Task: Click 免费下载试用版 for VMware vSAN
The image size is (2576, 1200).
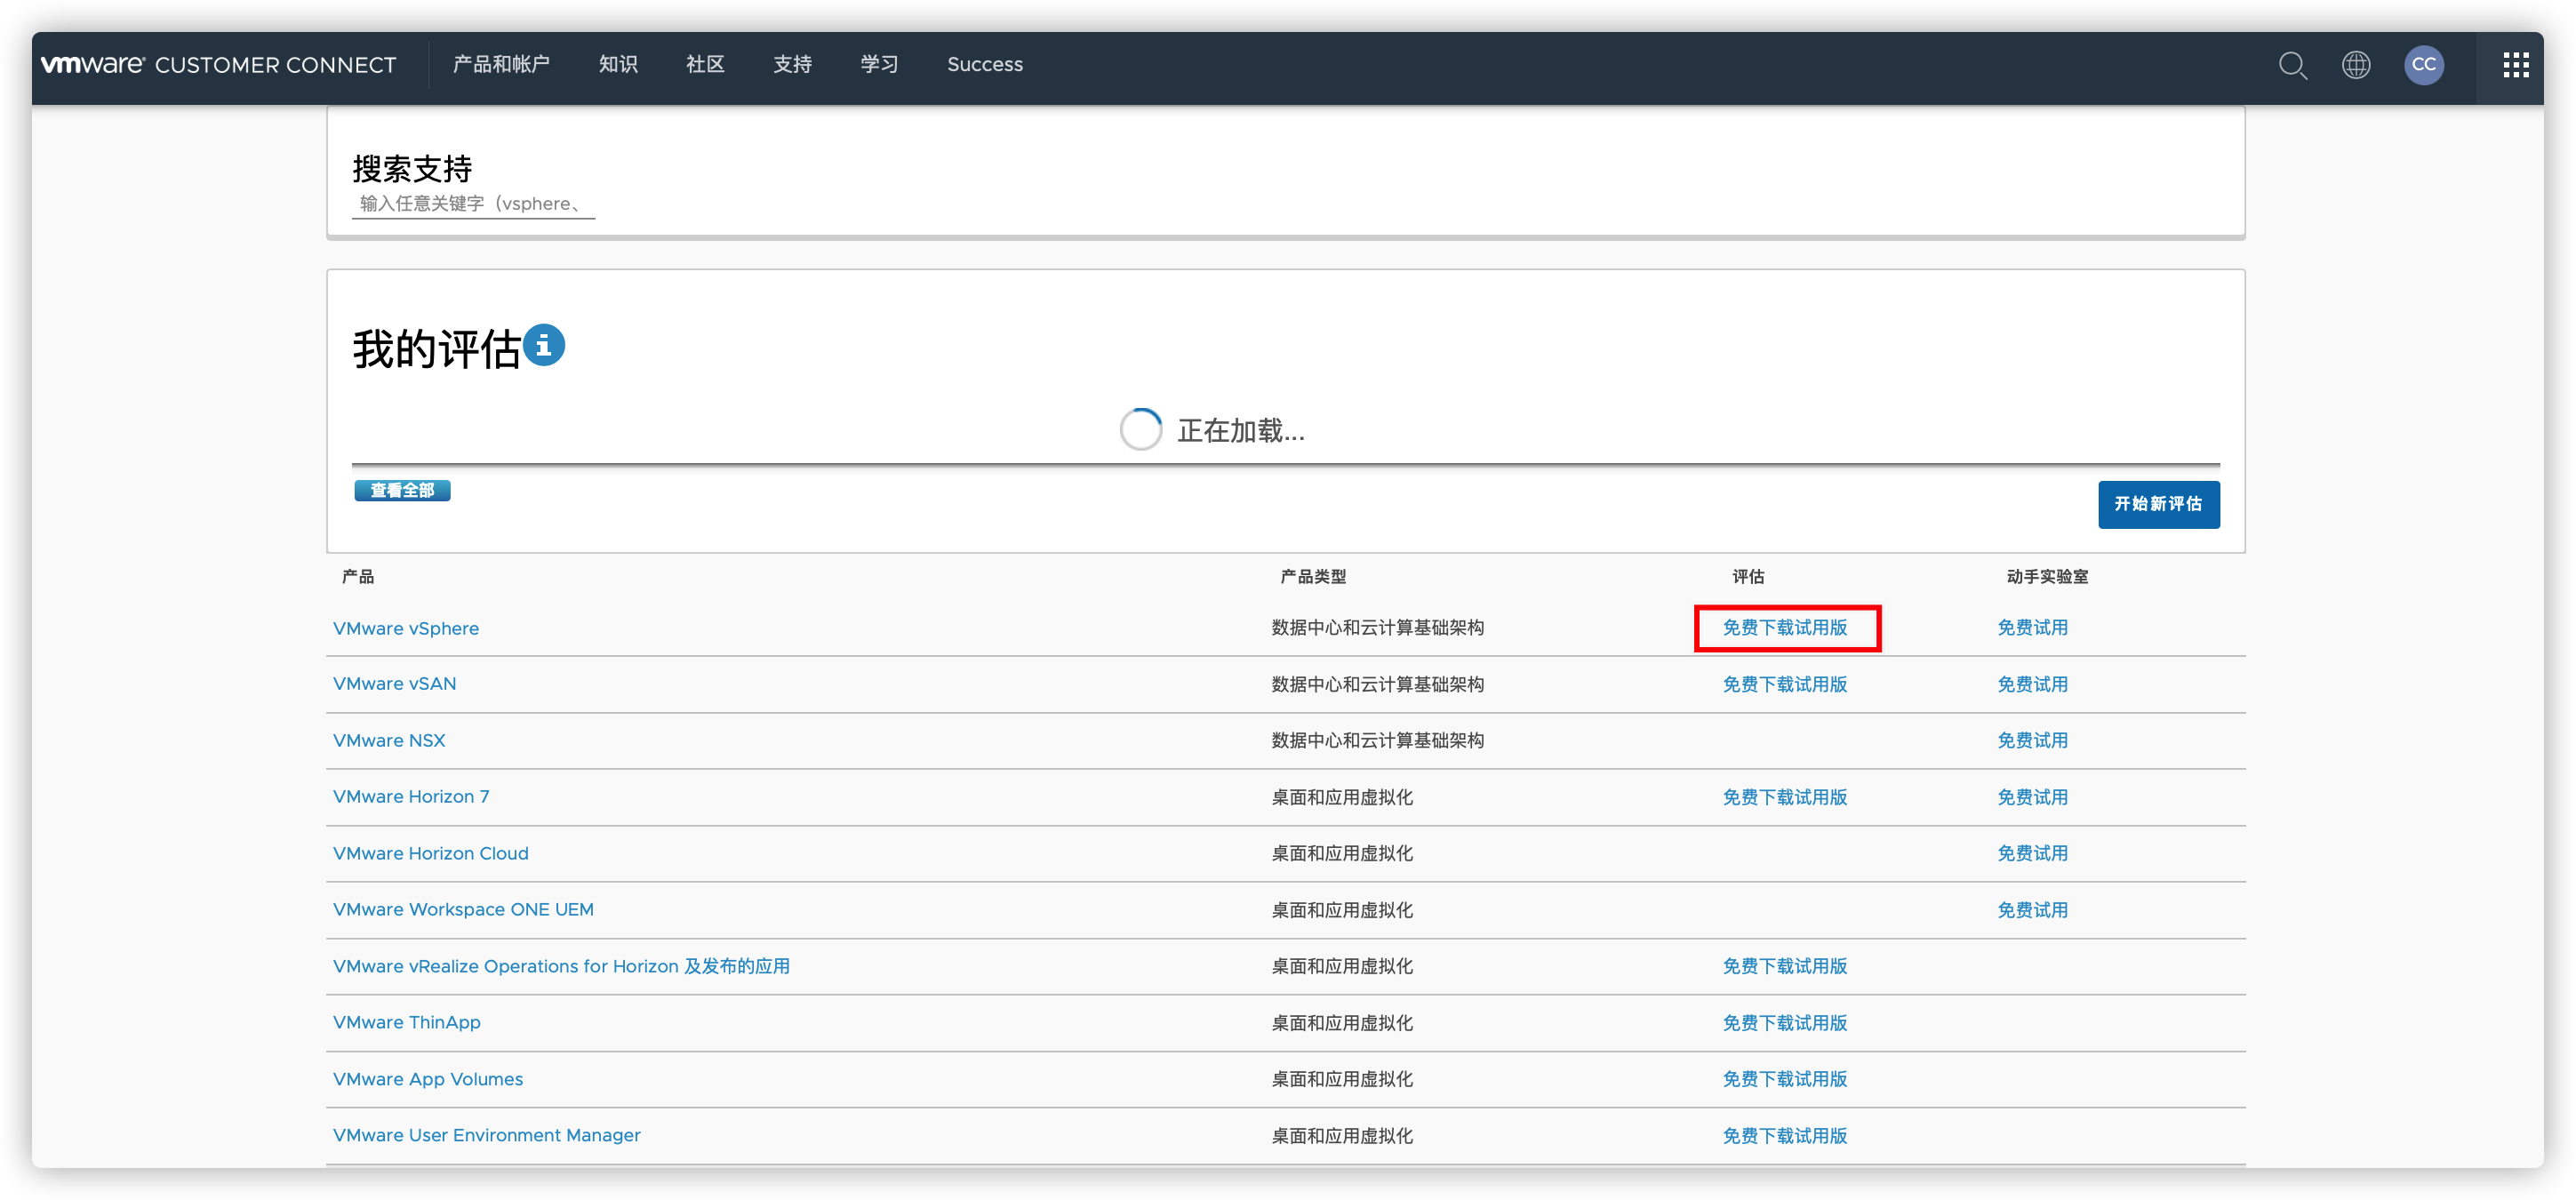Action: 1784,684
